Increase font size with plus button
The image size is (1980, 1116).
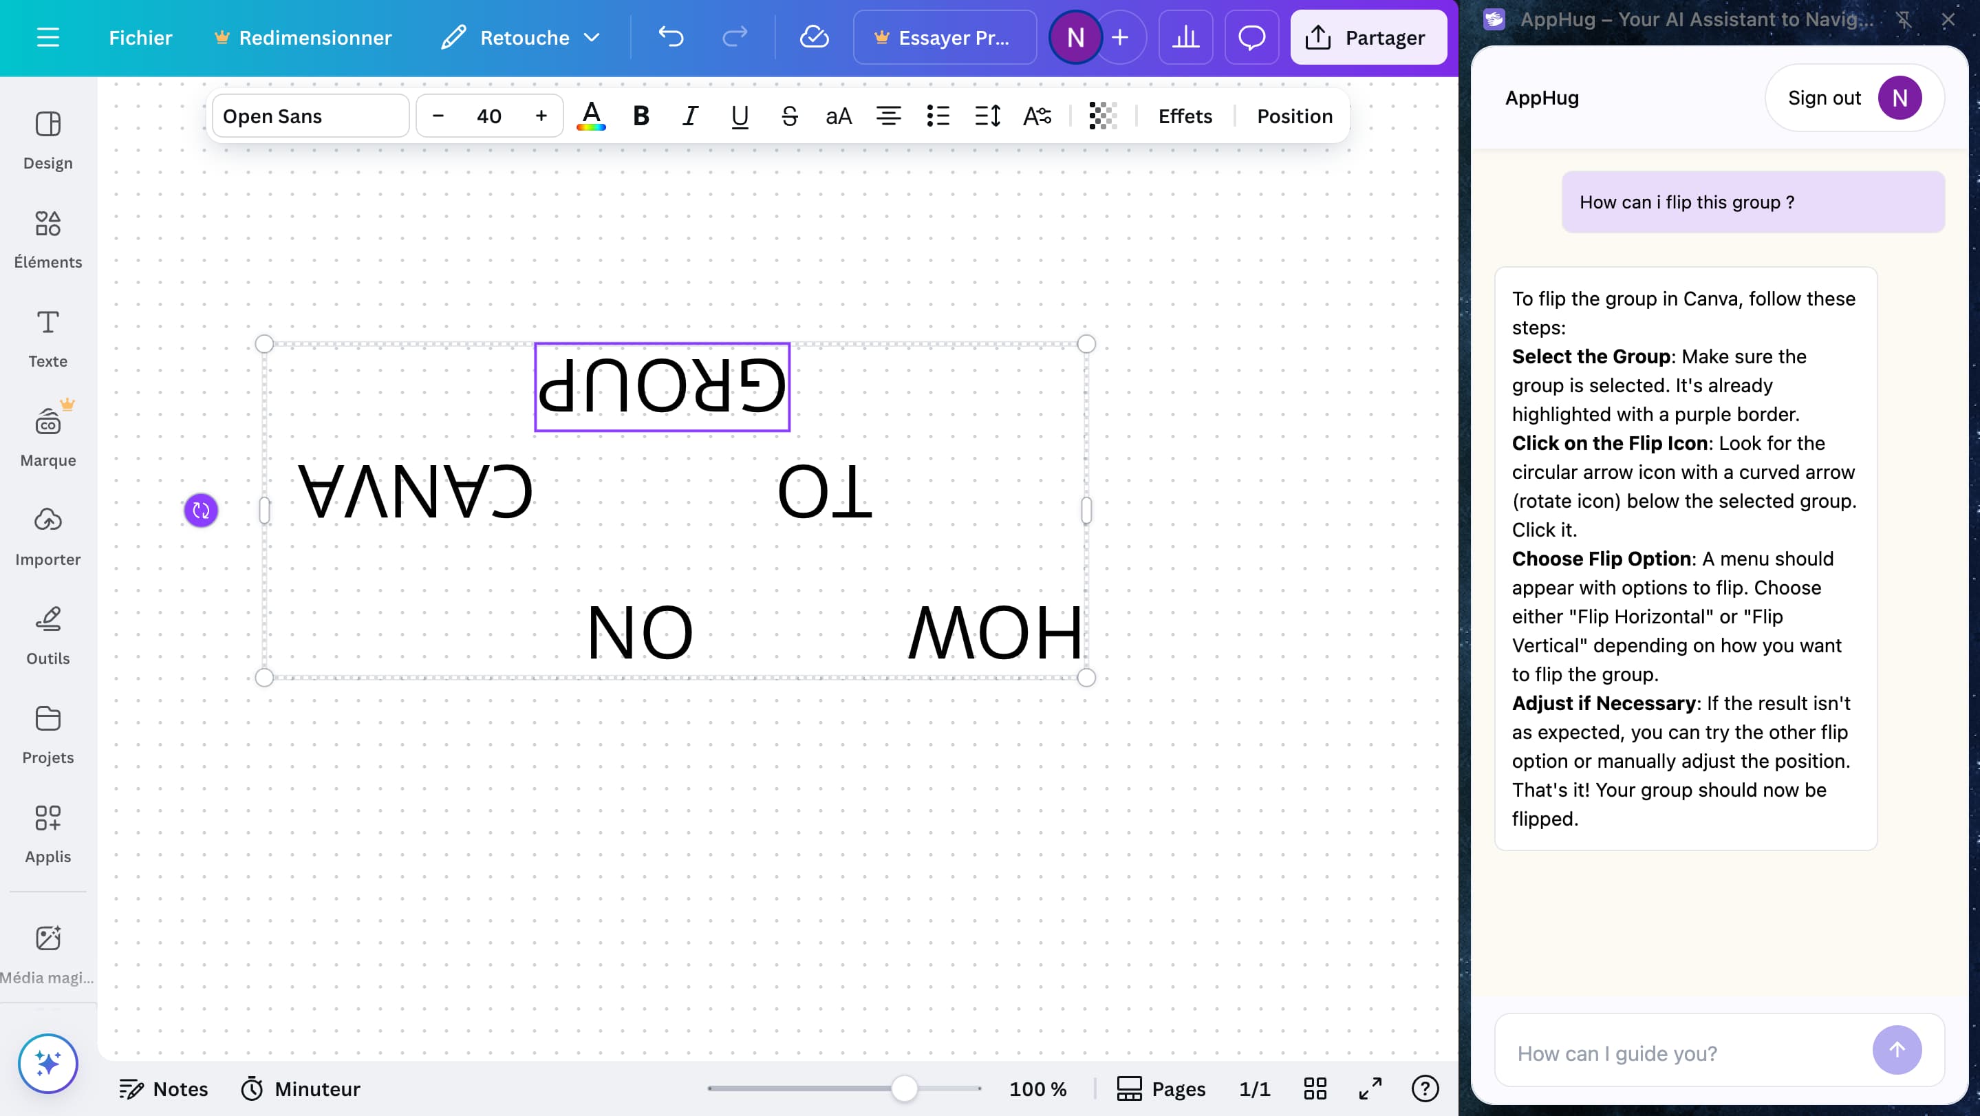tap(541, 116)
